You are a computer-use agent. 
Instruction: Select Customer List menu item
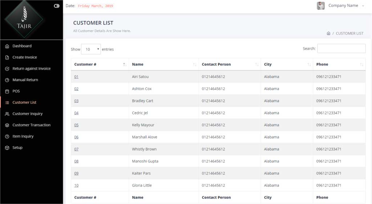click(x=24, y=102)
